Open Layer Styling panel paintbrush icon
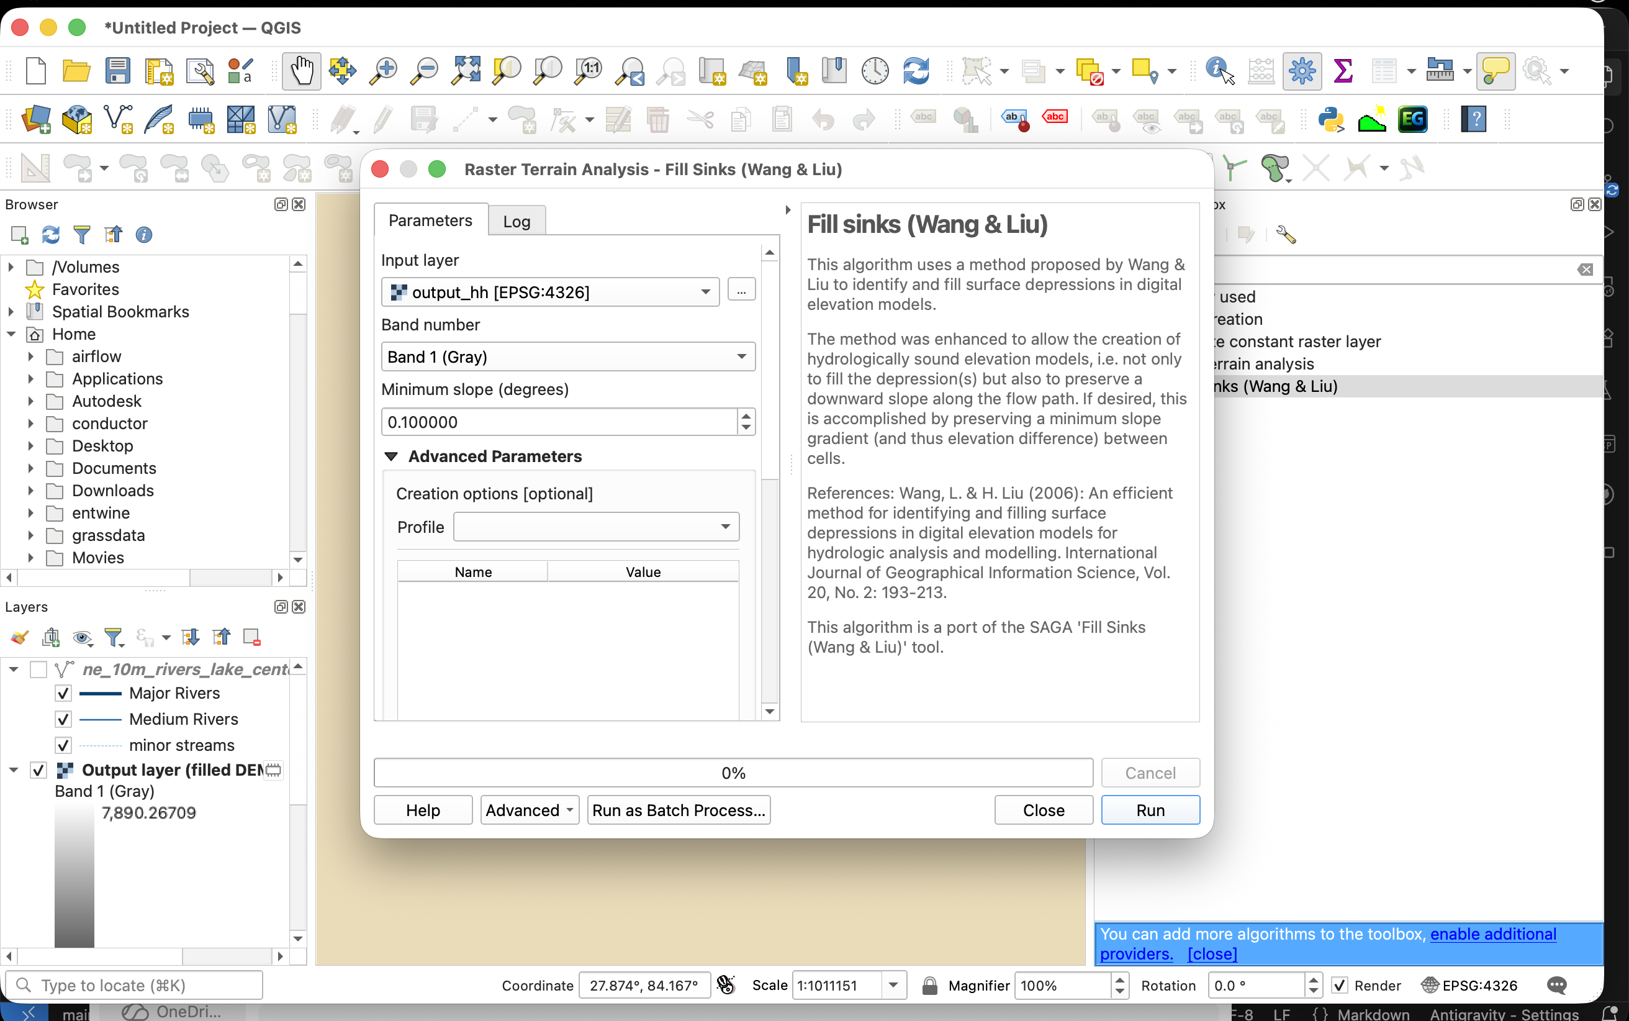 coord(20,637)
